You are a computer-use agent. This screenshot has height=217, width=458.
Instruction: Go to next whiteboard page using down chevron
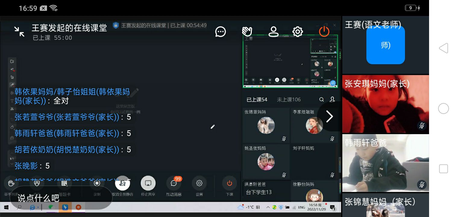pos(12,164)
